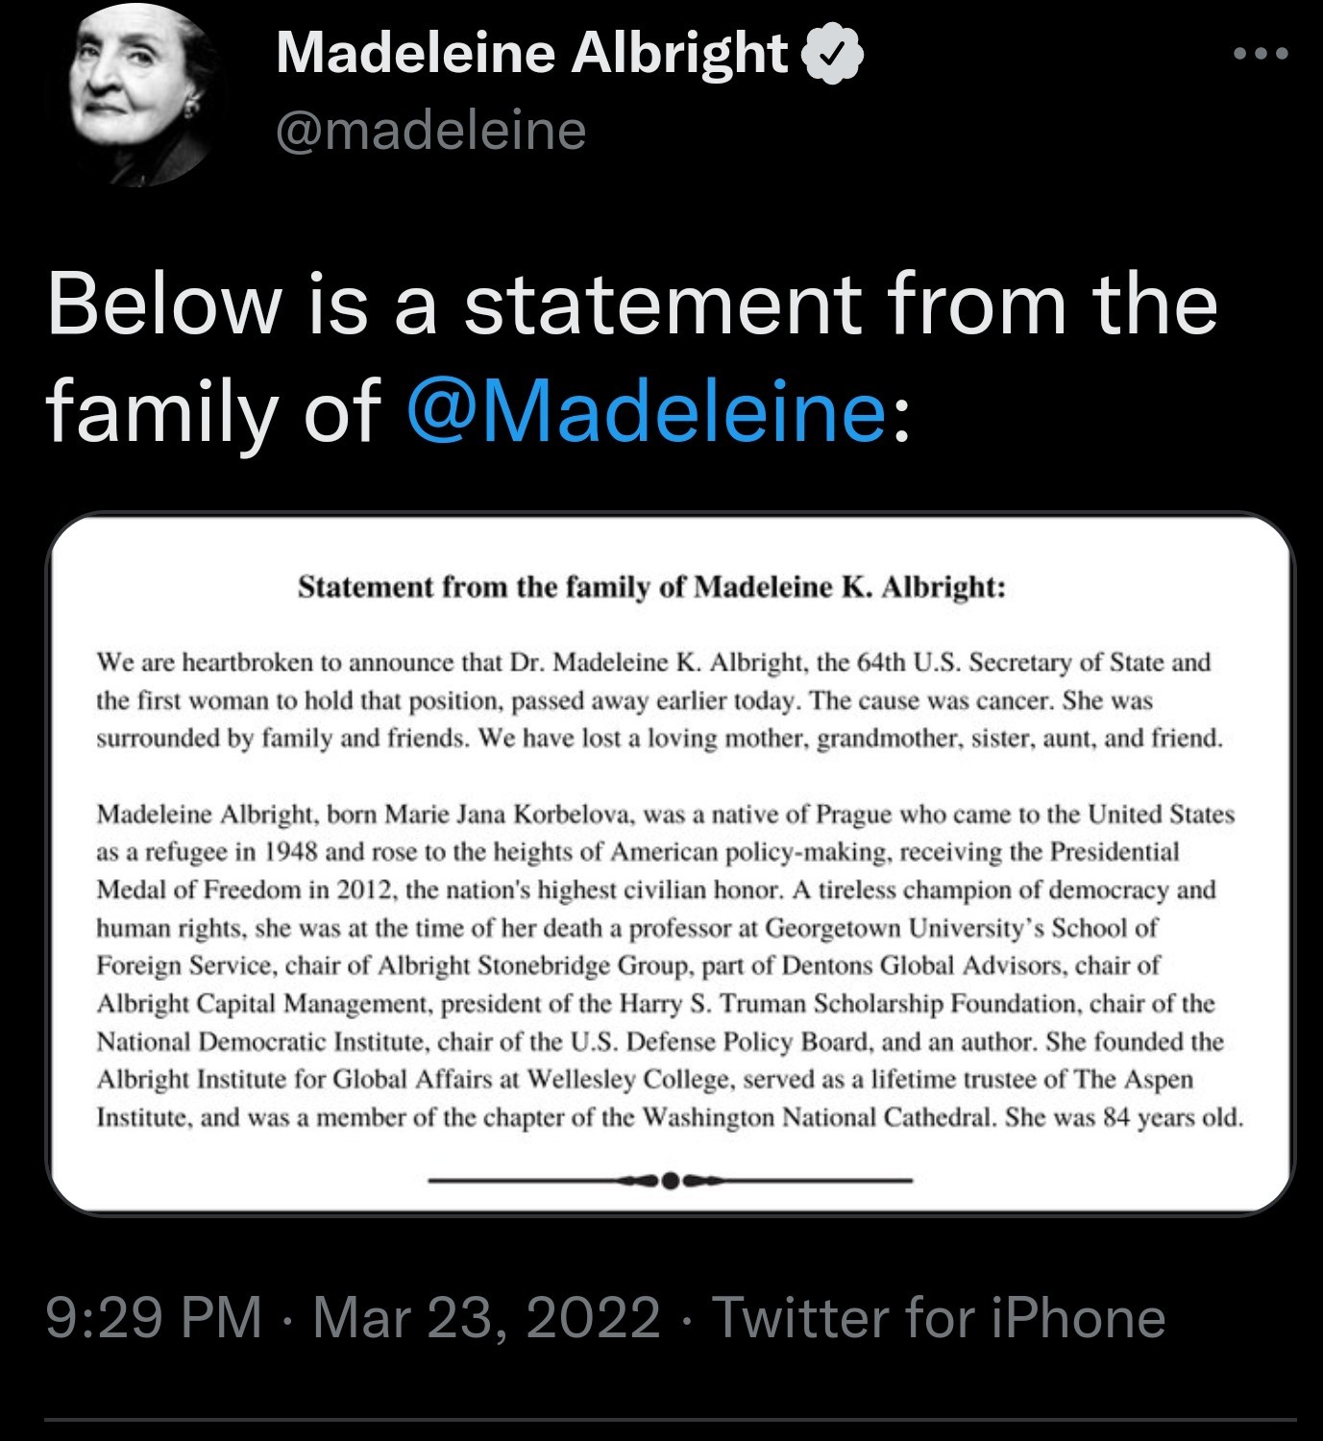1323x1441 pixels.
Task: Expand the attached family statement image
Action: coord(671,864)
